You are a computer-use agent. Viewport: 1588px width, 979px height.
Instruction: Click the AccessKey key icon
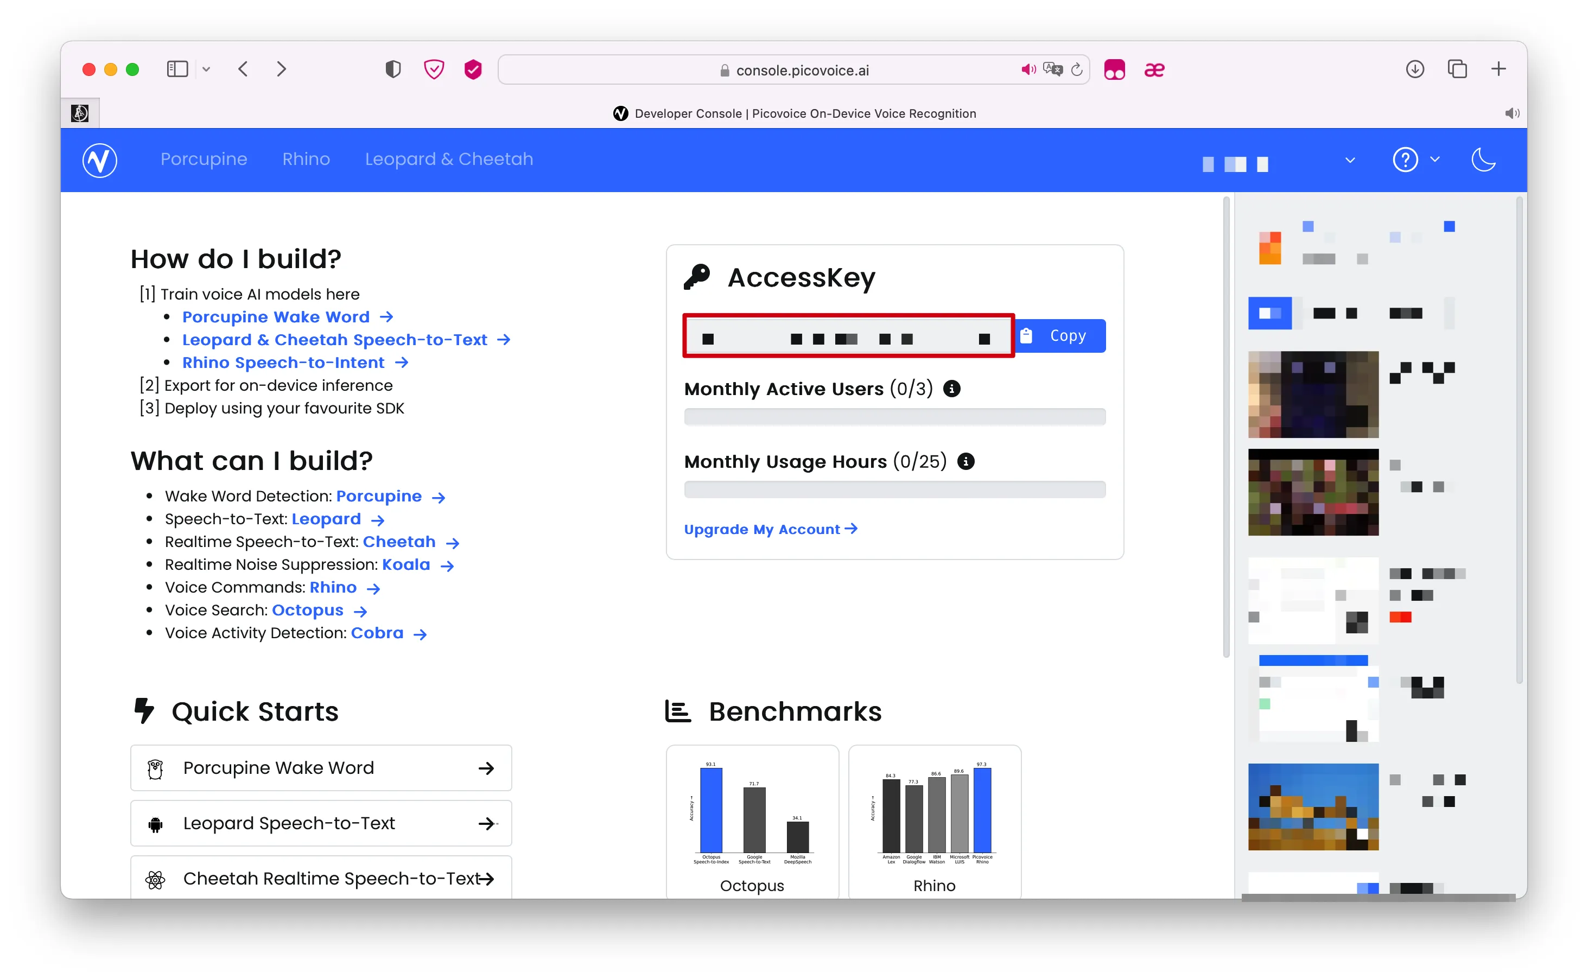point(697,277)
